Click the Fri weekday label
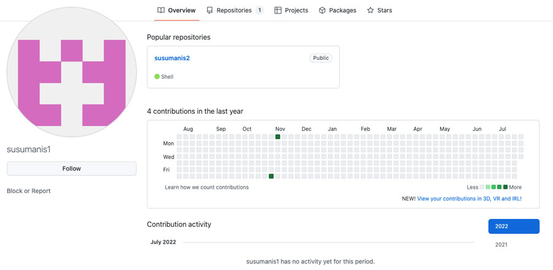The width and height of the screenshot is (553, 270). [x=166, y=170]
